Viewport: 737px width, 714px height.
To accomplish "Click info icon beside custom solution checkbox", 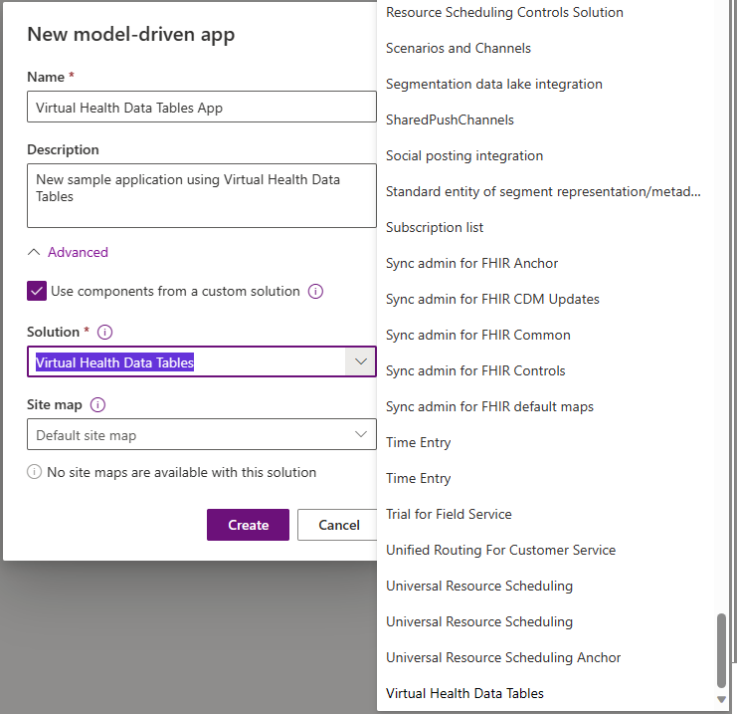I will (x=315, y=292).
